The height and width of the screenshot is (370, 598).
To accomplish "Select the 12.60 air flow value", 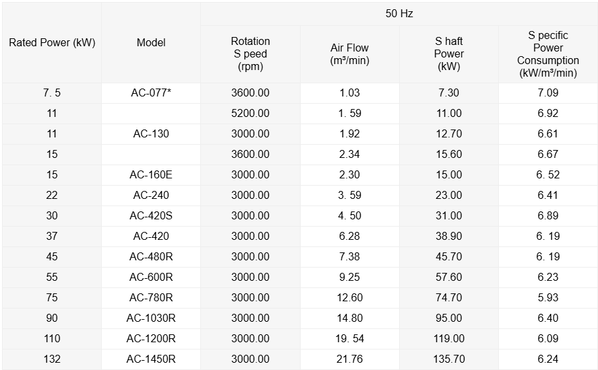I will tap(350, 298).
